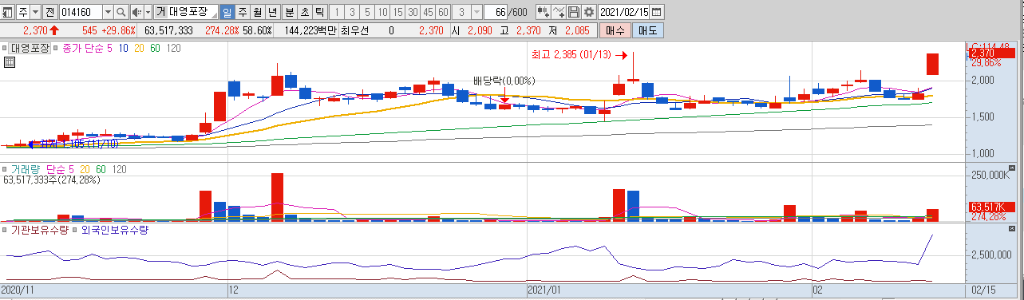Viewport: 1024px width, 300px height.
Task: Select the 60 interval button
Action: [443, 12]
